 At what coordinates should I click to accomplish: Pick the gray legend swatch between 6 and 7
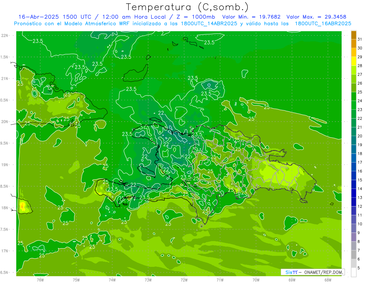click(x=354, y=255)
